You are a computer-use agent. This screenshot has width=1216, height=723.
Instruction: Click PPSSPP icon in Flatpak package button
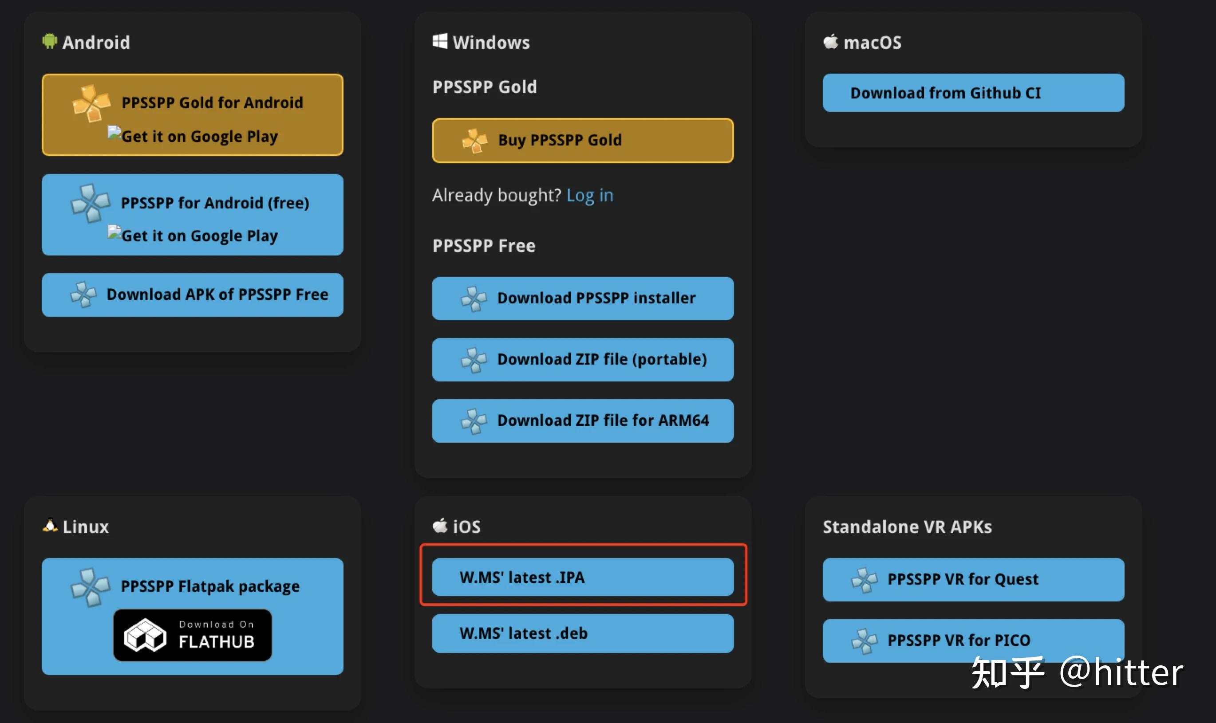coord(90,587)
